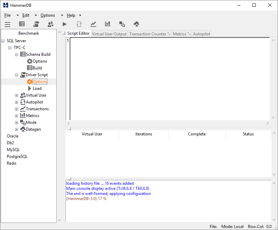Click the console pane scroll-up arrow
Screen dimensions: 278x230
[x=274, y=183]
